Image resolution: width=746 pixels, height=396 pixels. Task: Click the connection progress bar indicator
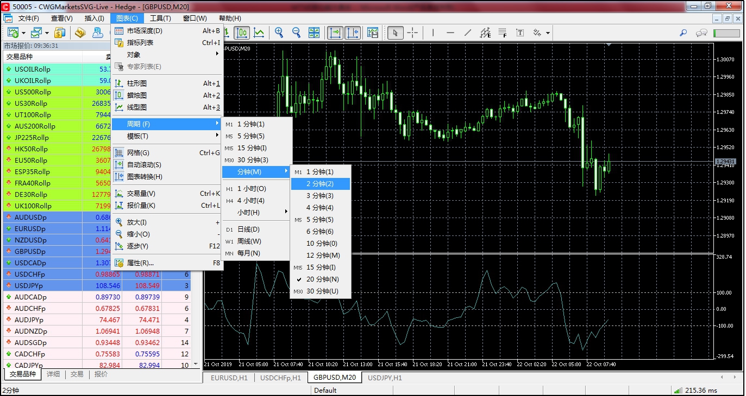726,33
